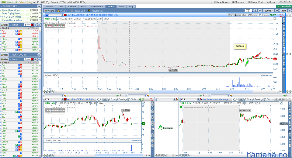Click the pointer tool icon below main chart
This screenshot has width=292, height=158.
point(53,91)
